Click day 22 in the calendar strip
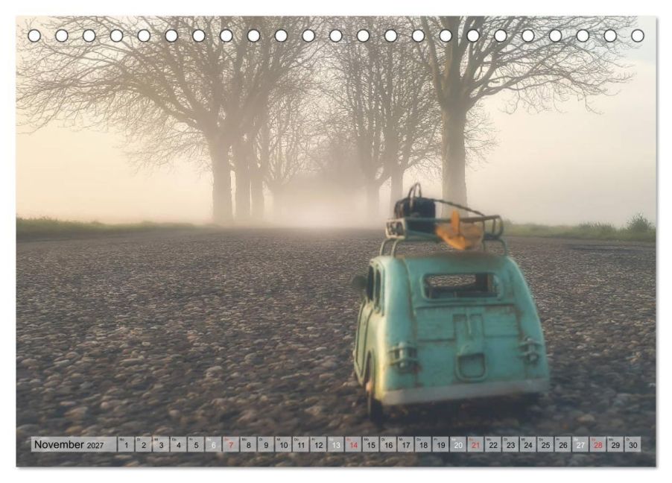 493,444
